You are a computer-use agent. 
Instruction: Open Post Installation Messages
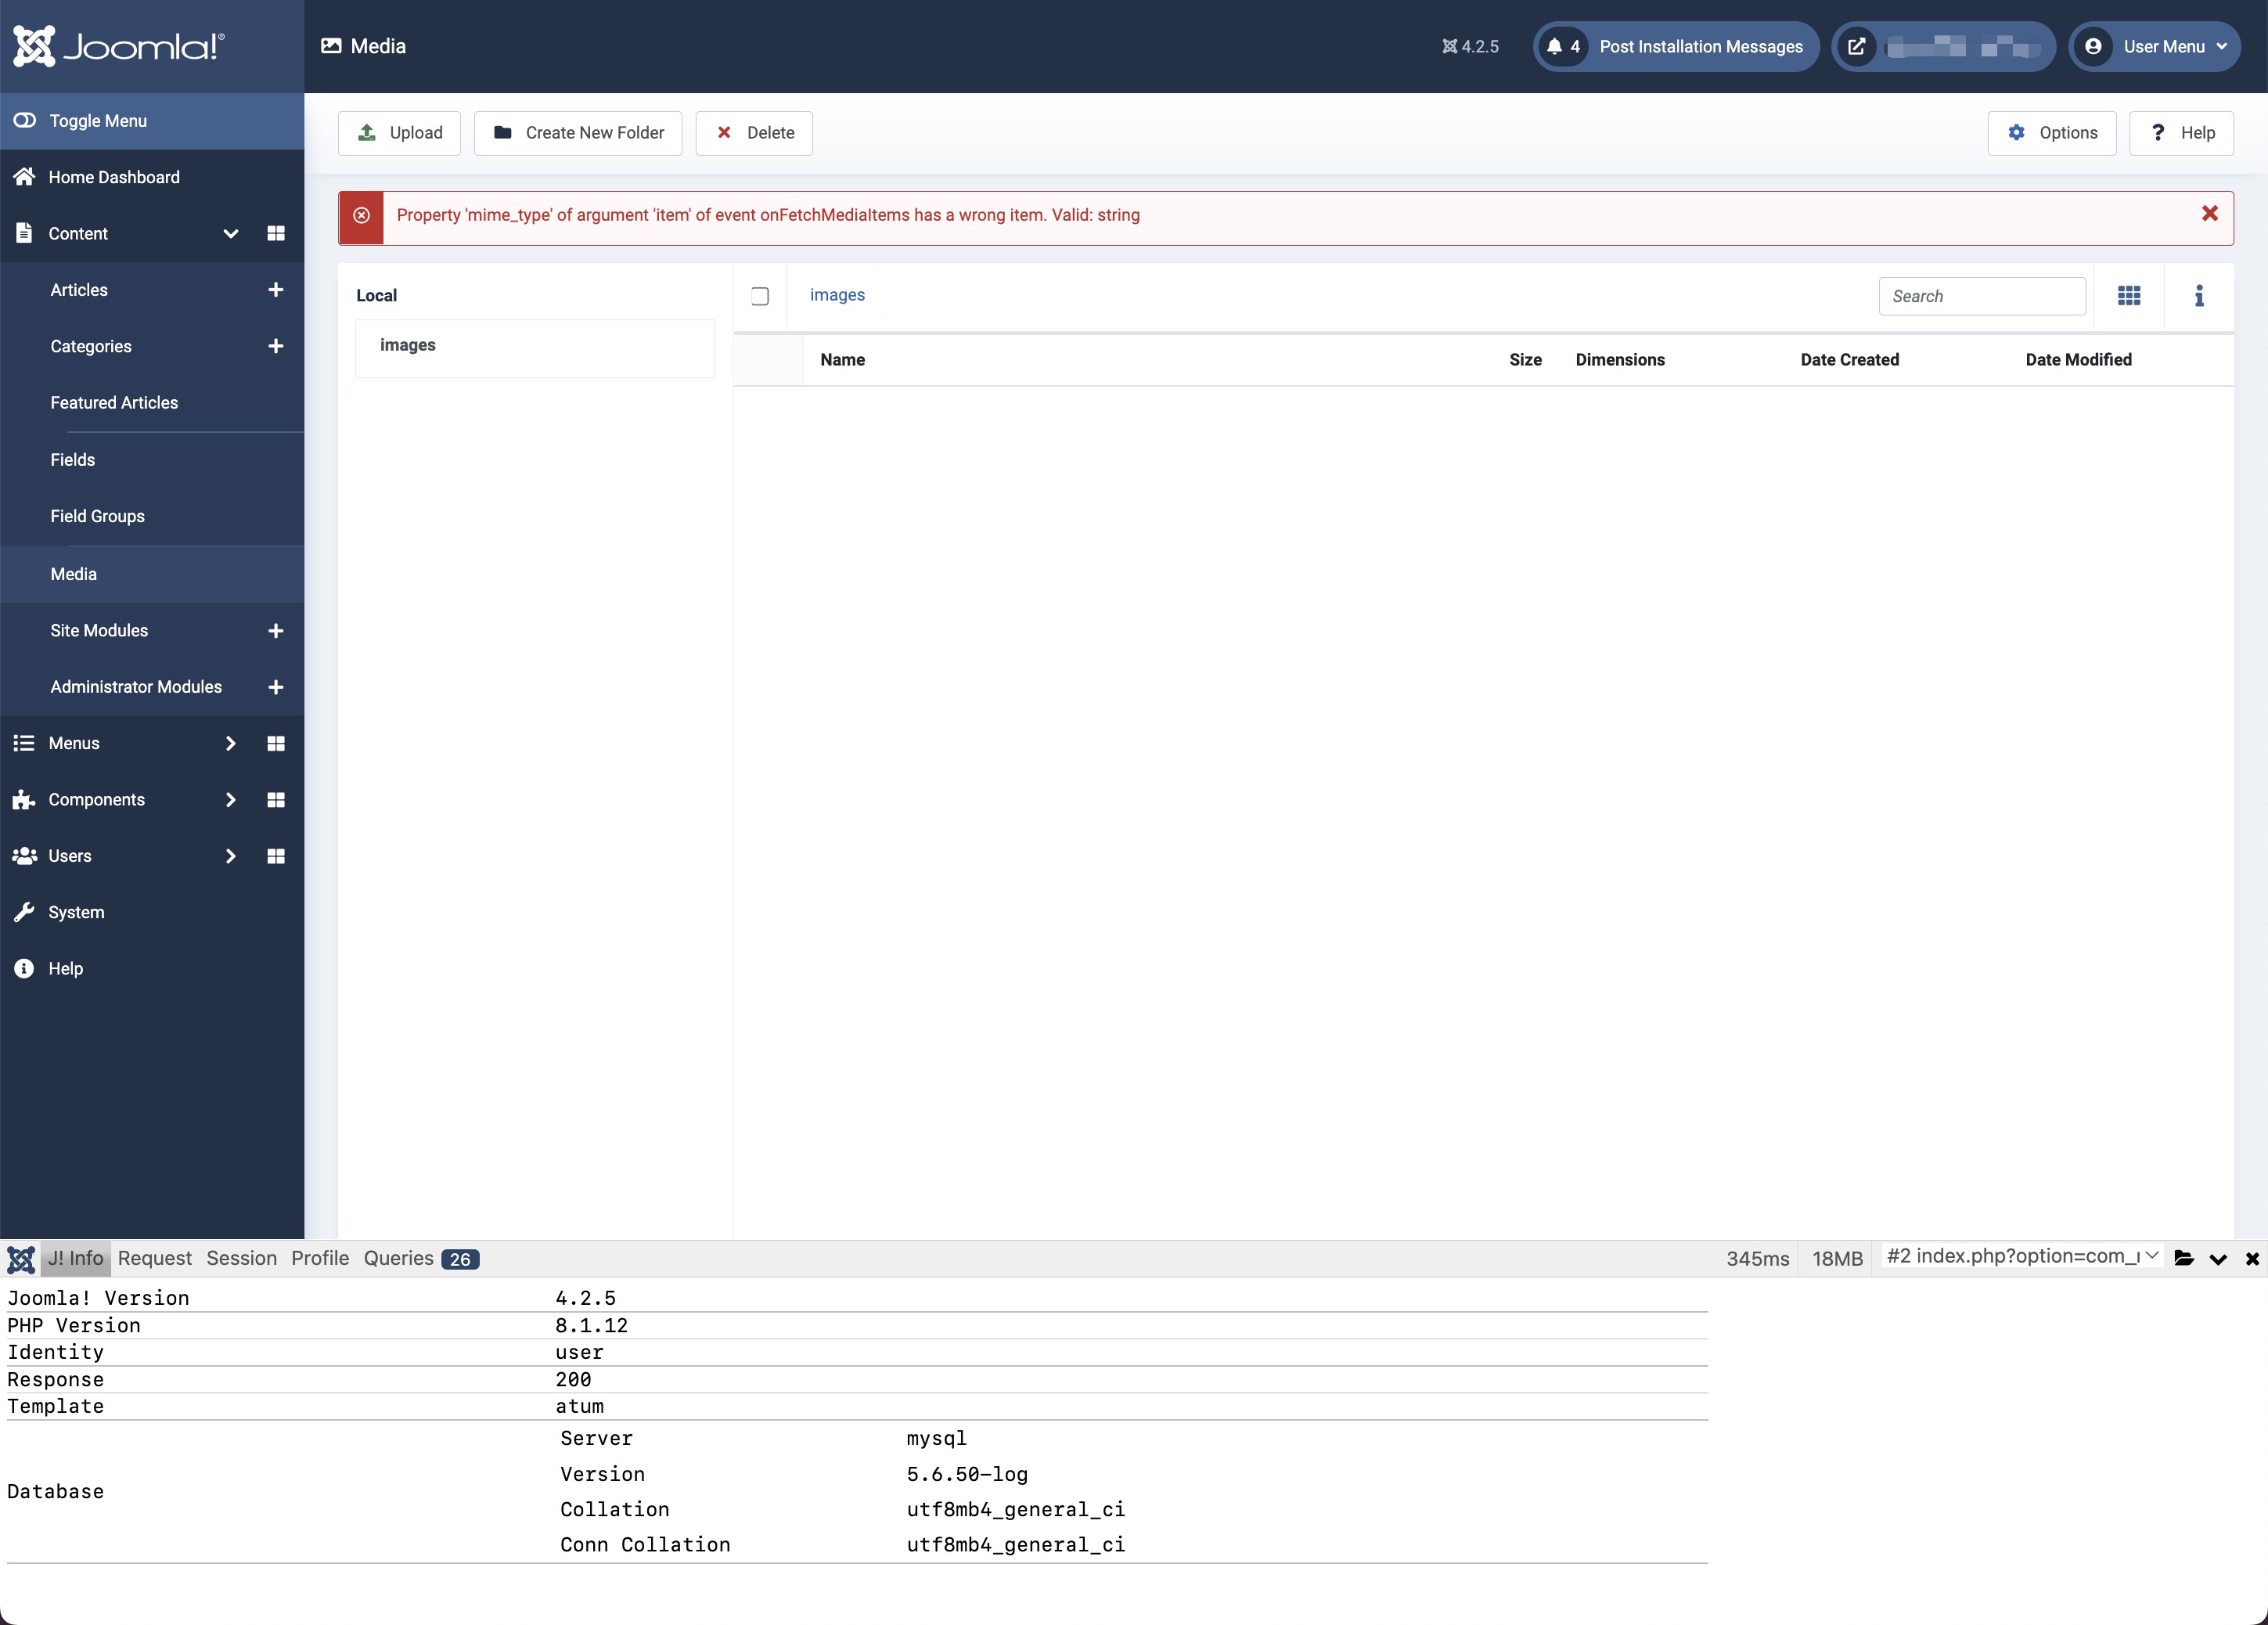tap(1676, 46)
